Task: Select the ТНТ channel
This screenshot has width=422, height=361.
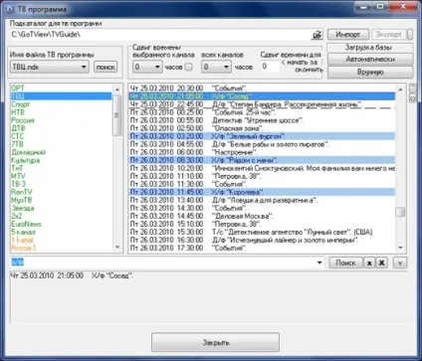Action: click(x=62, y=168)
